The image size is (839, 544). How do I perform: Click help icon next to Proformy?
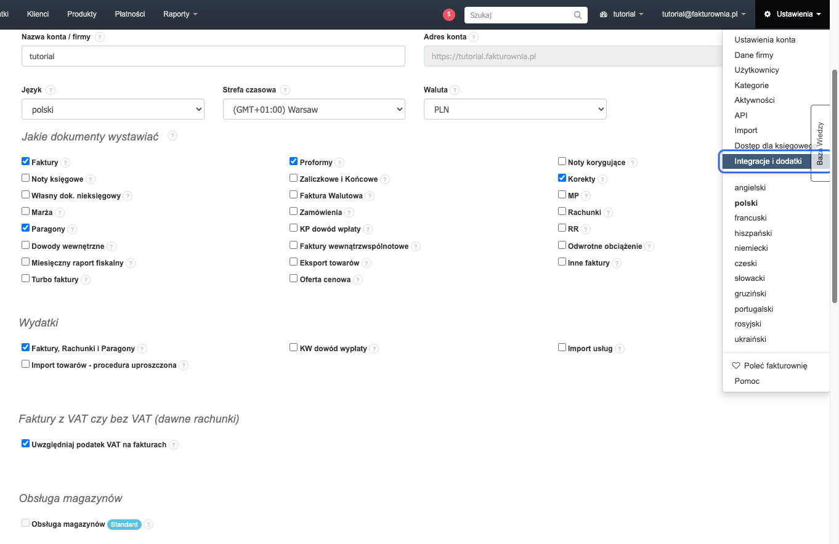tap(339, 163)
